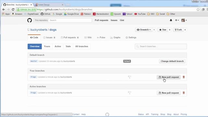Viewport: 208px width, 117px height.
Task: Select the Code repository tab
Action: coord(34,38)
